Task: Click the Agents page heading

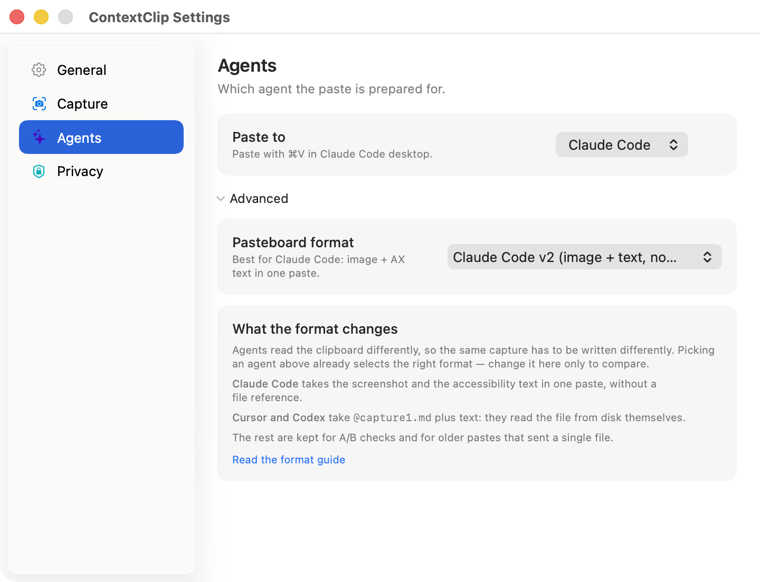Action: [x=247, y=66]
